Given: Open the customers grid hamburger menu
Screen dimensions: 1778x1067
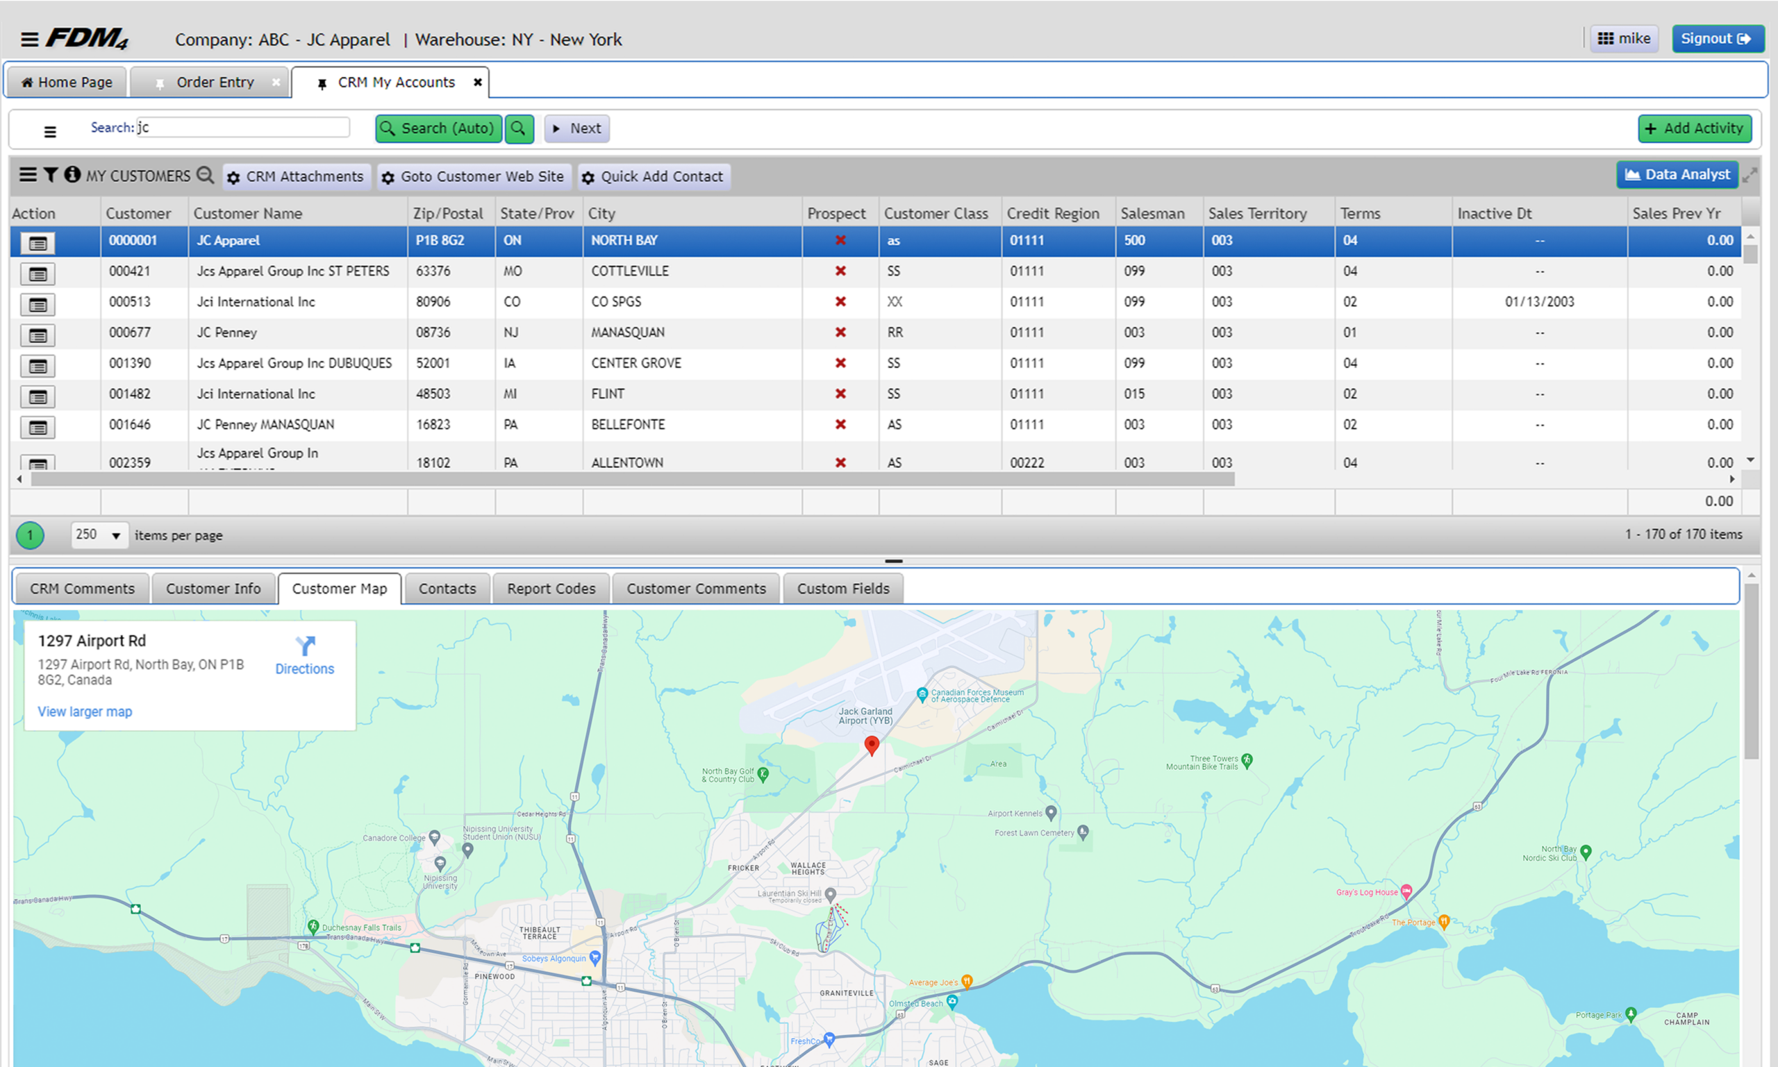Looking at the screenshot, I should pos(28,175).
